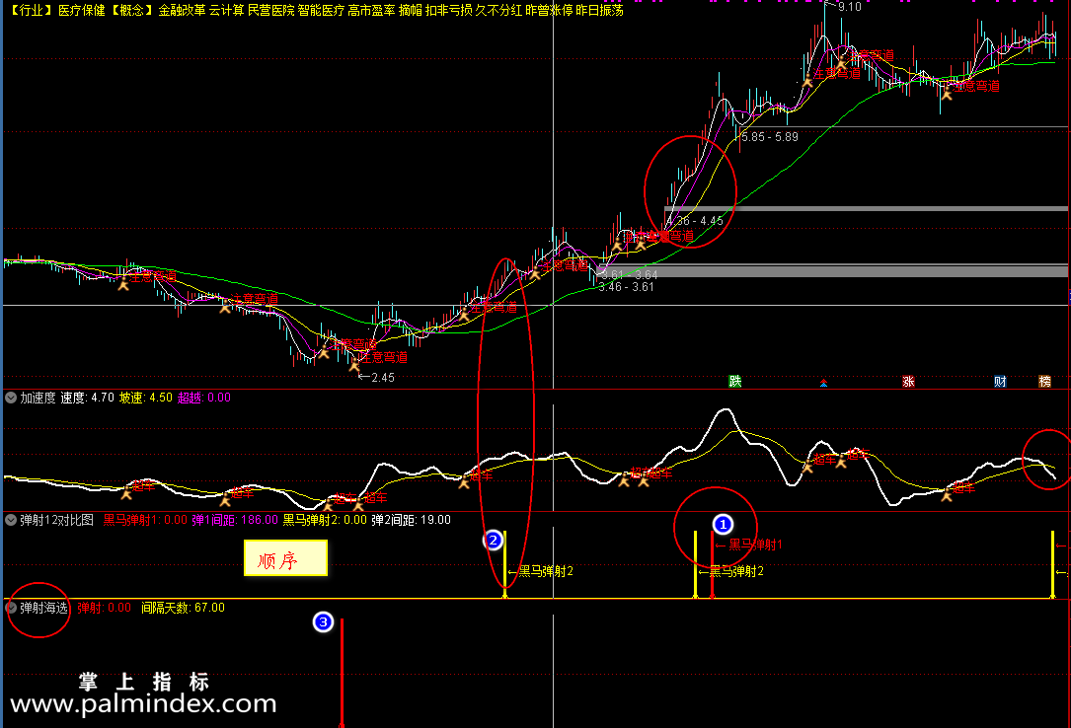1071x728 pixels.
Task: Click the green 跌 badge icon
Action: pos(735,382)
